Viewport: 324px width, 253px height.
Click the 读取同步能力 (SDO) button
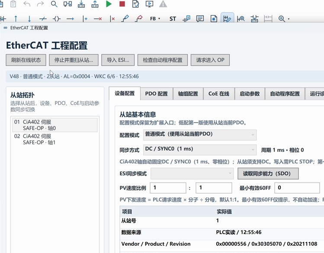268,174
